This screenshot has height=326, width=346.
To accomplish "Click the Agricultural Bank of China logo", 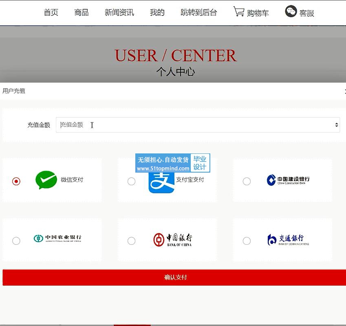I will coord(57,238).
